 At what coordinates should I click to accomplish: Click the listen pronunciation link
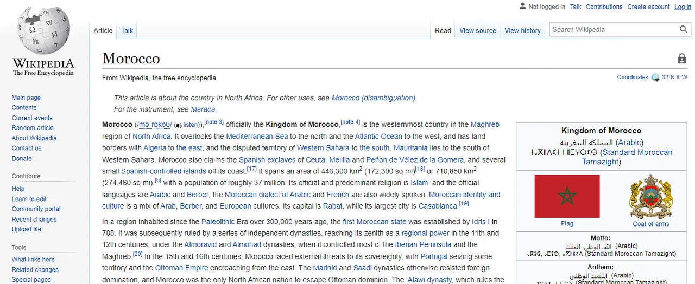click(x=191, y=125)
